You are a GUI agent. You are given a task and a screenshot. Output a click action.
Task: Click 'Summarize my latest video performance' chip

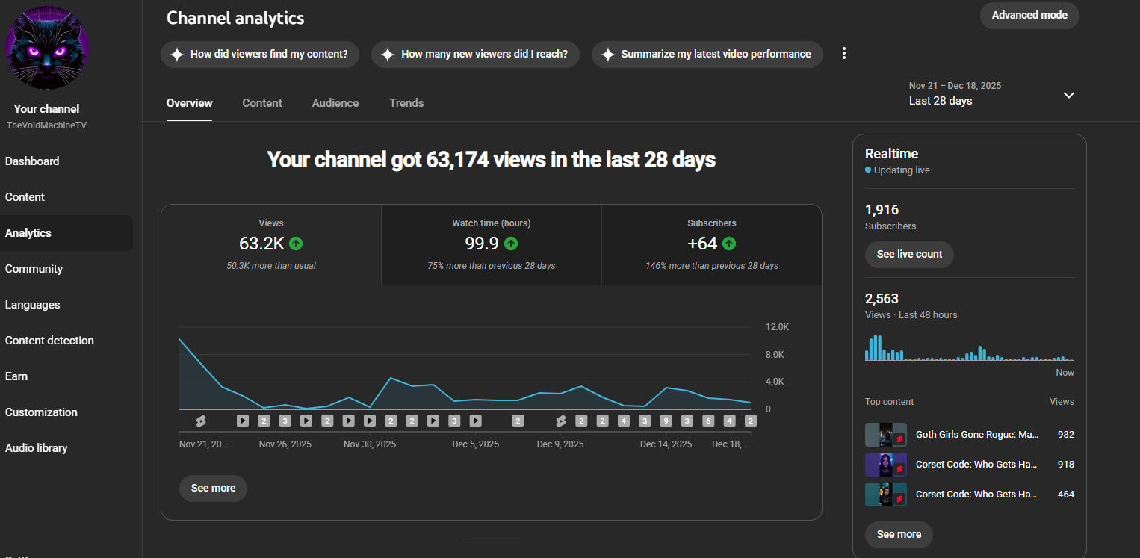pos(707,55)
